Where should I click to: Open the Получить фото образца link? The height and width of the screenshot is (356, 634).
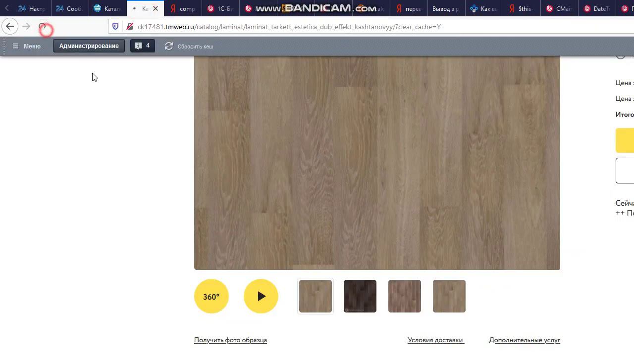coord(230,340)
